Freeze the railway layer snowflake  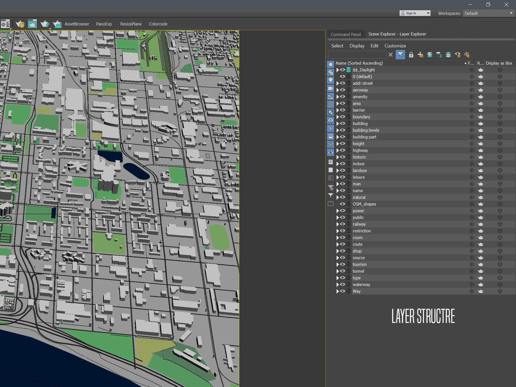[x=472, y=224]
